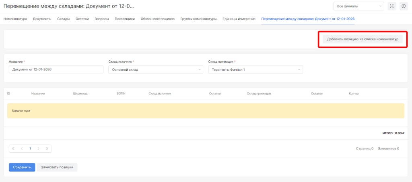Go to previous page arrow

(x=22, y=149)
